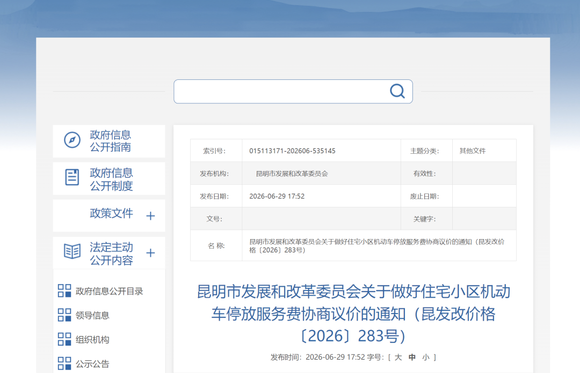This screenshot has height=373, width=580.
Task: Click the document icon beside 政府信息公开制度
Action: pyautogui.click(x=72, y=177)
